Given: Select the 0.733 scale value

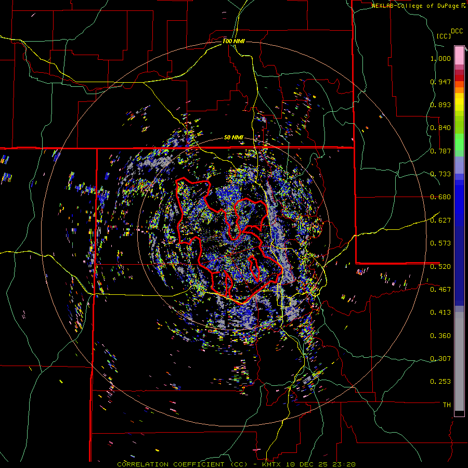Looking at the screenshot, I should click(x=440, y=174).
